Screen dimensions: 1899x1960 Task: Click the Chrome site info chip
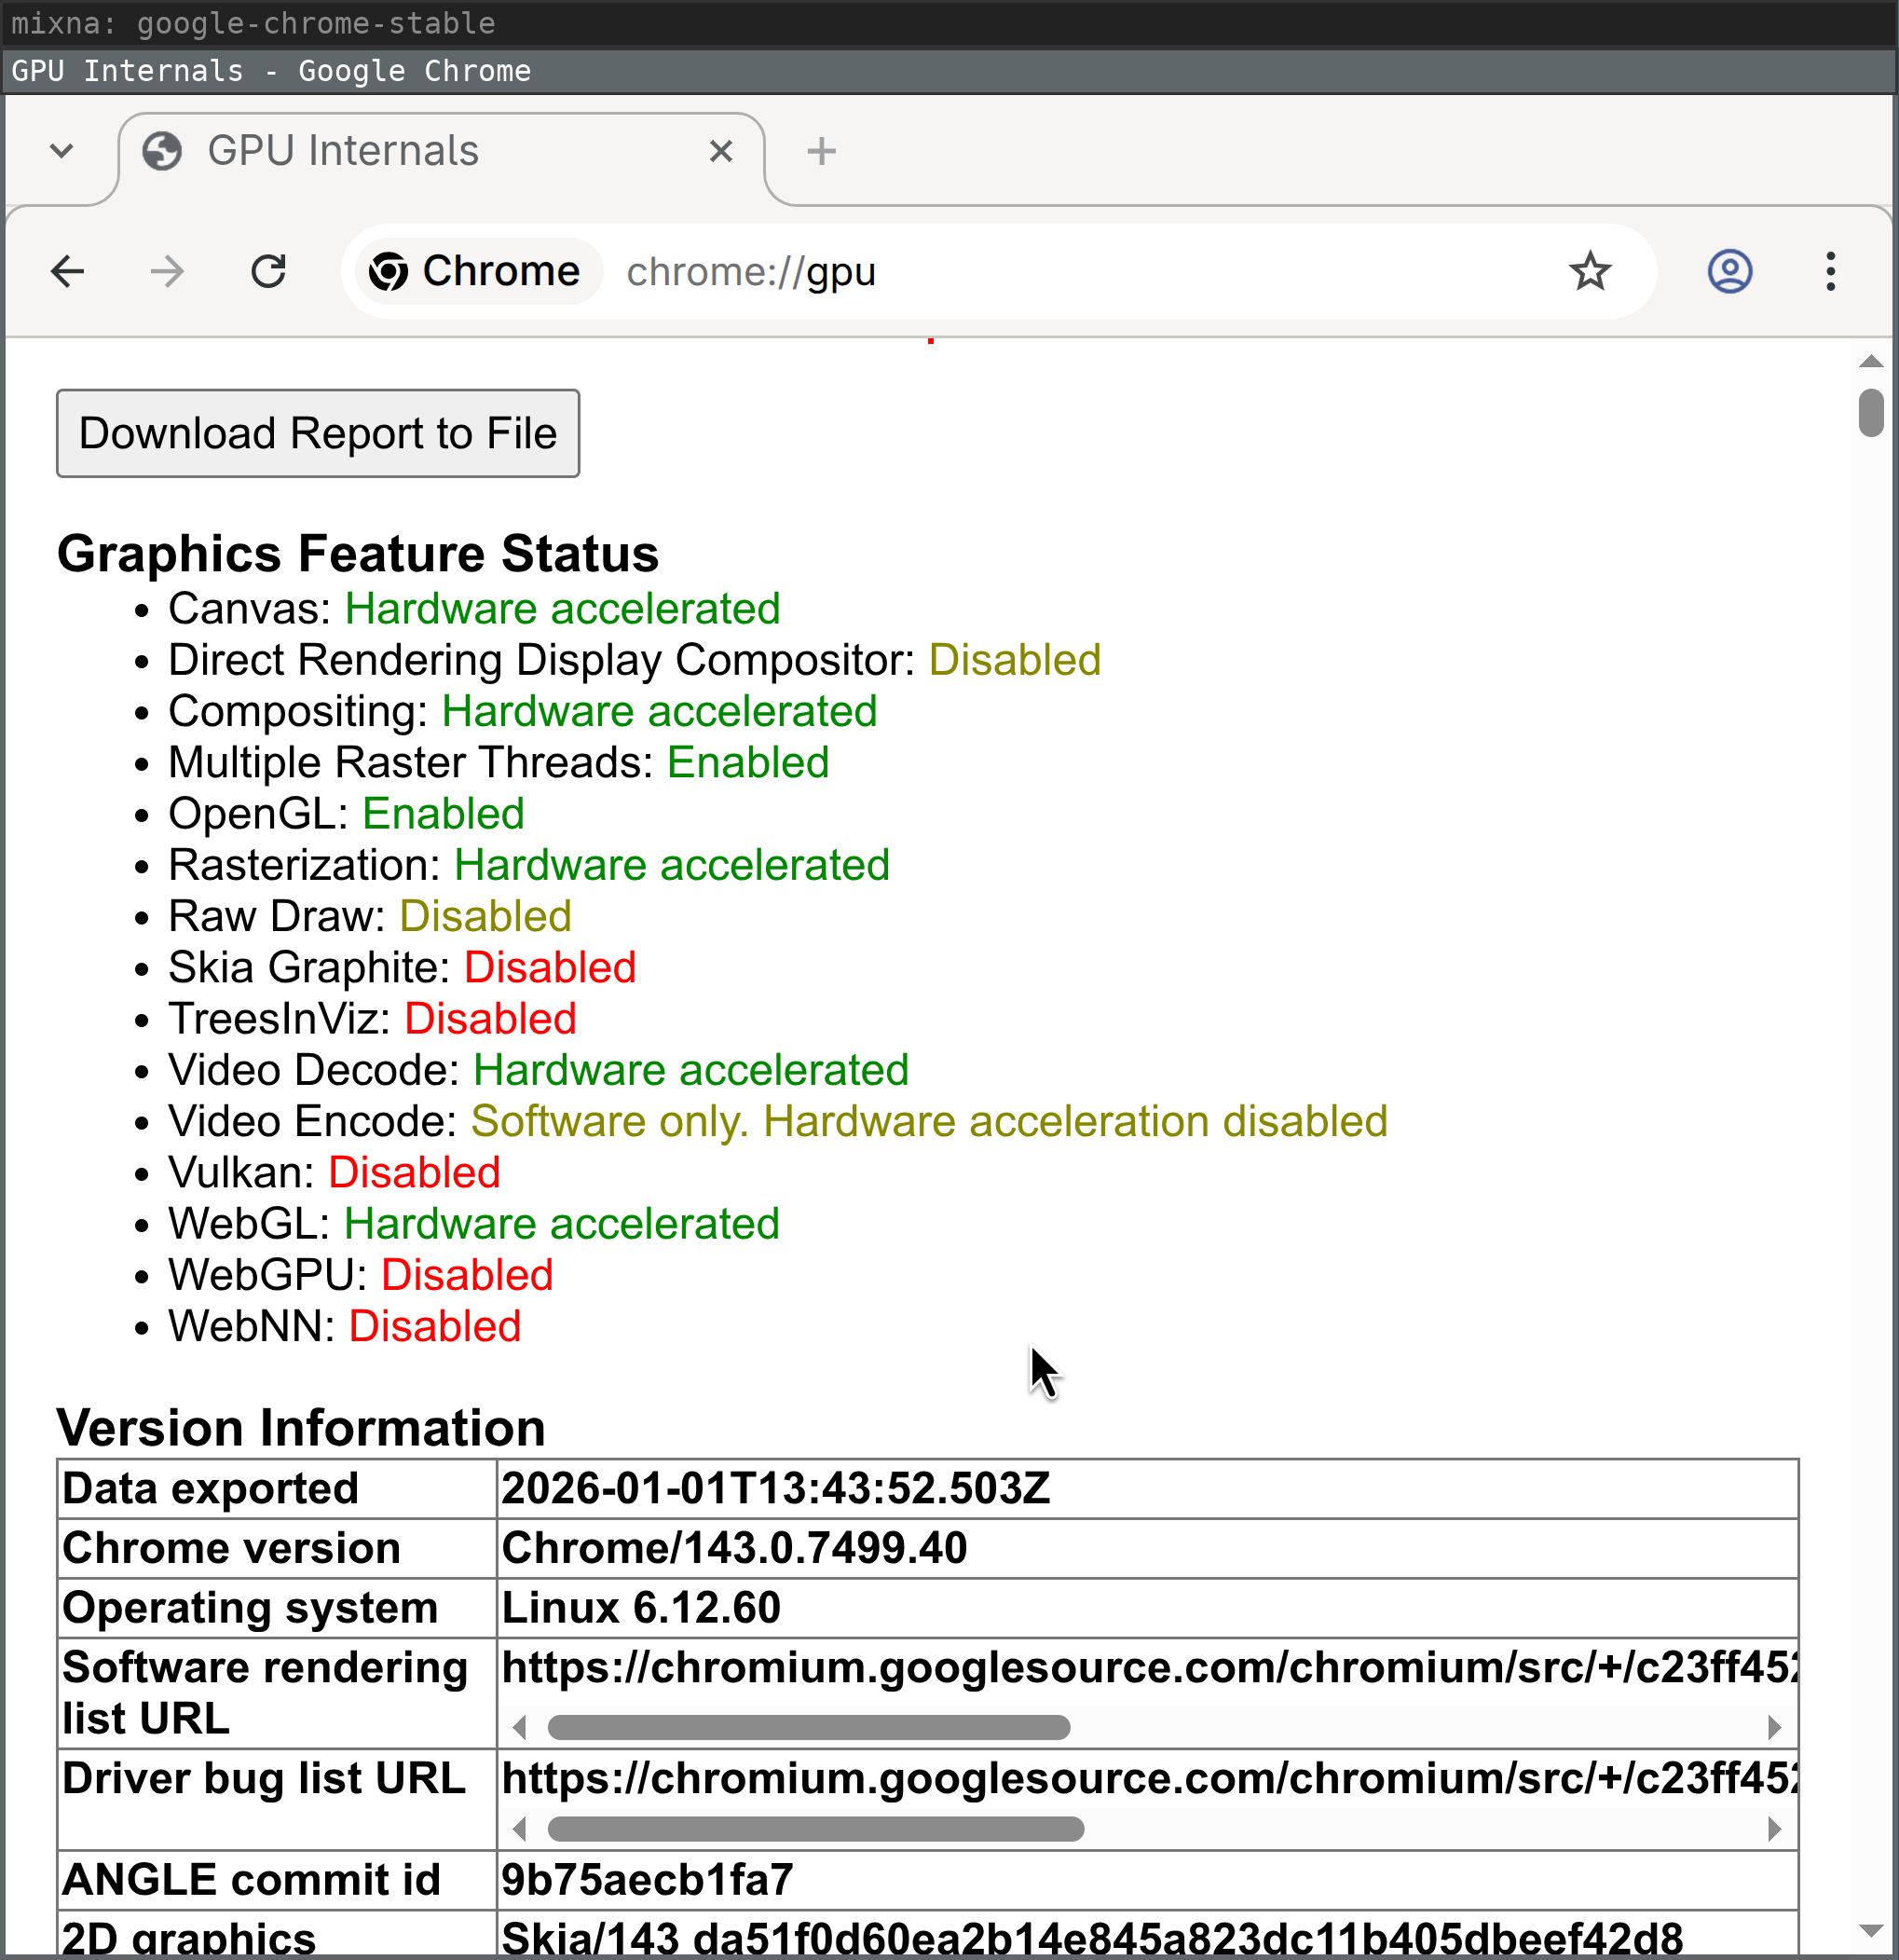point(476,271)
